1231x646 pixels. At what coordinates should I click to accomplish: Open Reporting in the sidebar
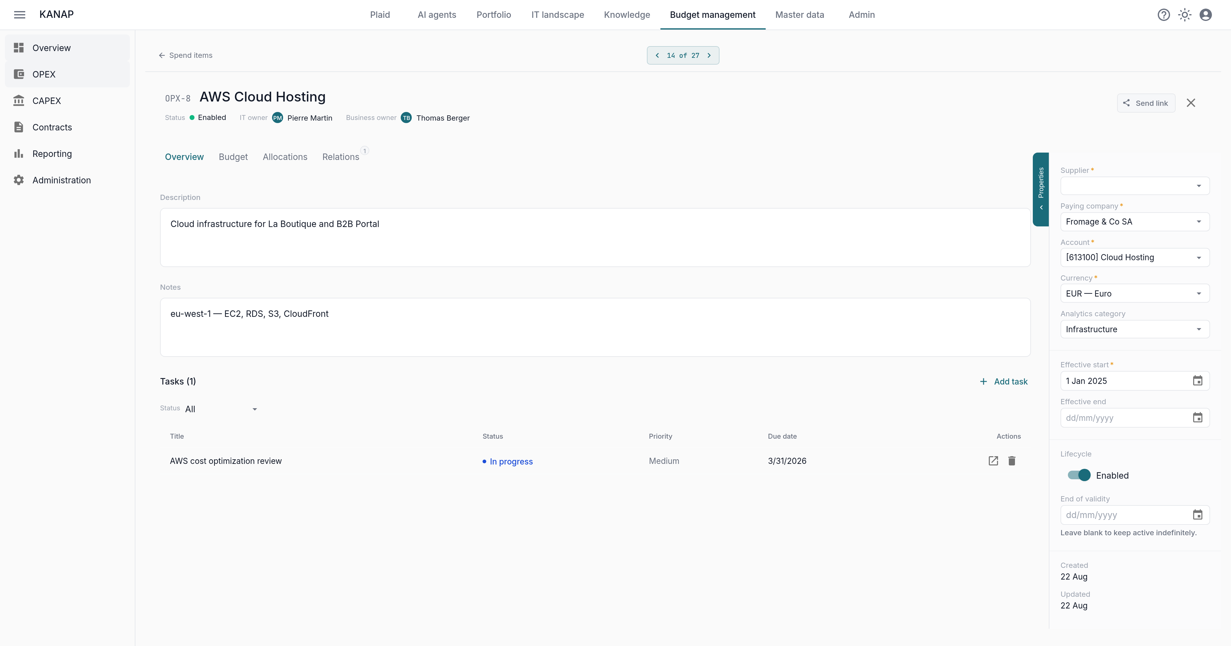click(x=67, y=154)
